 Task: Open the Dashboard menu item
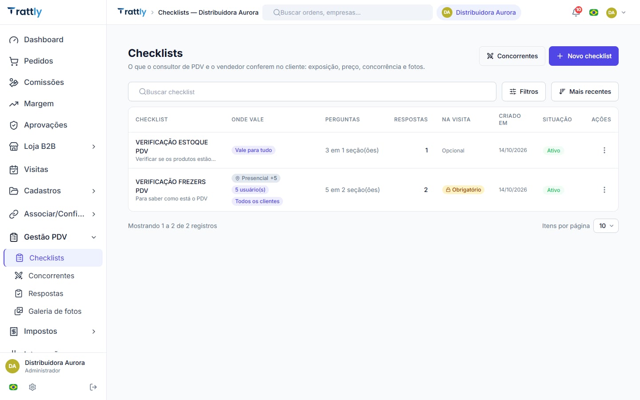53,40
